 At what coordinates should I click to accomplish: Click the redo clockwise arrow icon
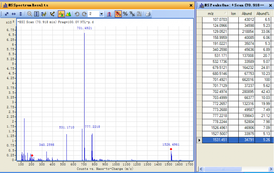(x=84, y=14)
